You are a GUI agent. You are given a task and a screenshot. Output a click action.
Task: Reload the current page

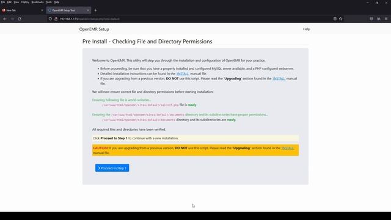point(20,19)
